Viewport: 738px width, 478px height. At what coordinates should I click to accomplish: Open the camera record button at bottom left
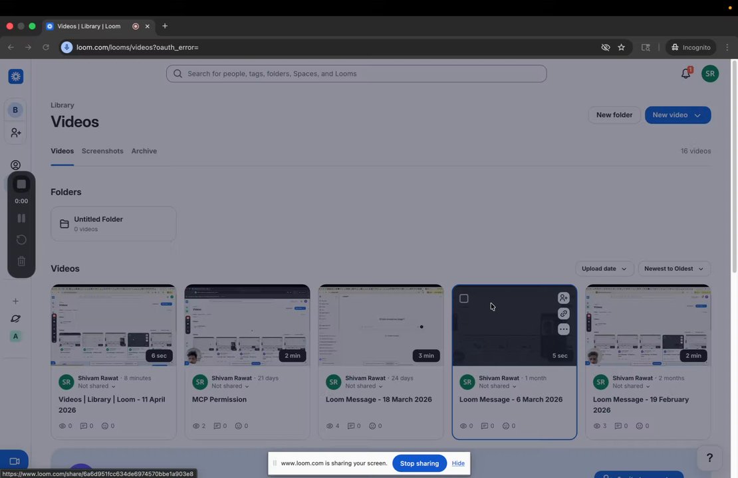15,461
